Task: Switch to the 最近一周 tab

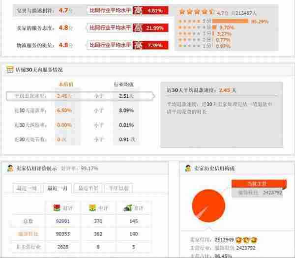Action: click(x=28, y=188)
